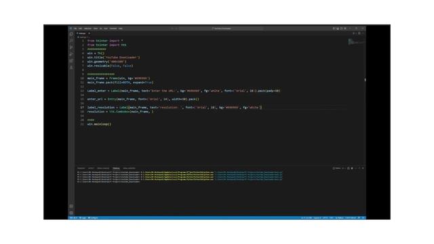Open the Terminal menu
The width and height of the screenshot is (434, 244).
(113, 28)
